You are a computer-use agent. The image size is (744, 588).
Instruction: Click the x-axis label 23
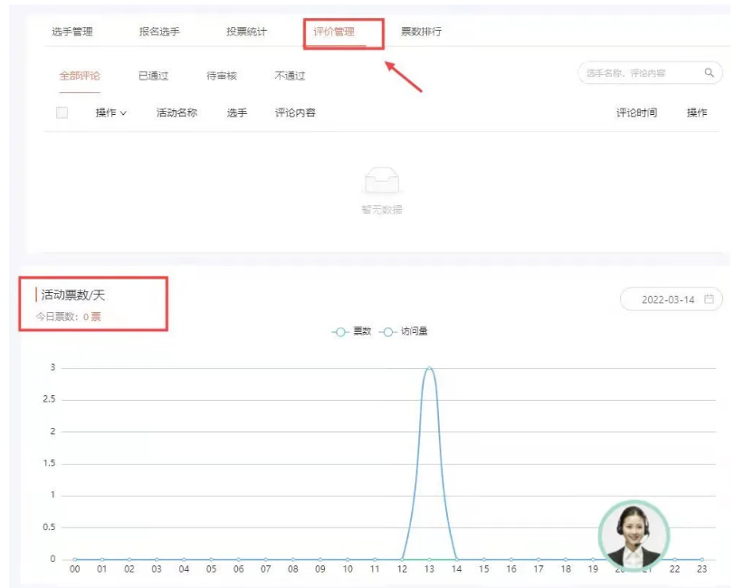pyautogui.click(x=701, y=569)
